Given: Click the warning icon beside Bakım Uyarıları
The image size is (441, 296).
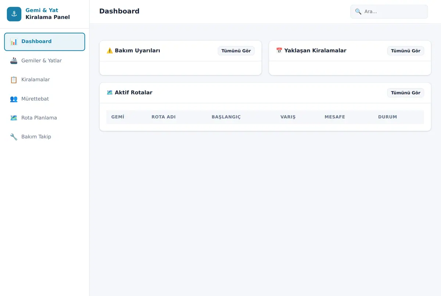Looking at the screenshot, I should 110,51.
